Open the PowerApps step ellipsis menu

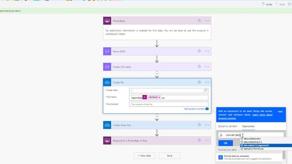tap(207, 20)
